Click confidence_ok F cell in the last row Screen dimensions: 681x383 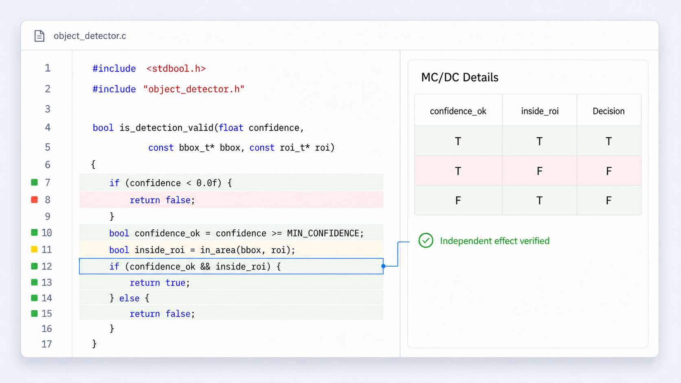(x=458, y=200)
